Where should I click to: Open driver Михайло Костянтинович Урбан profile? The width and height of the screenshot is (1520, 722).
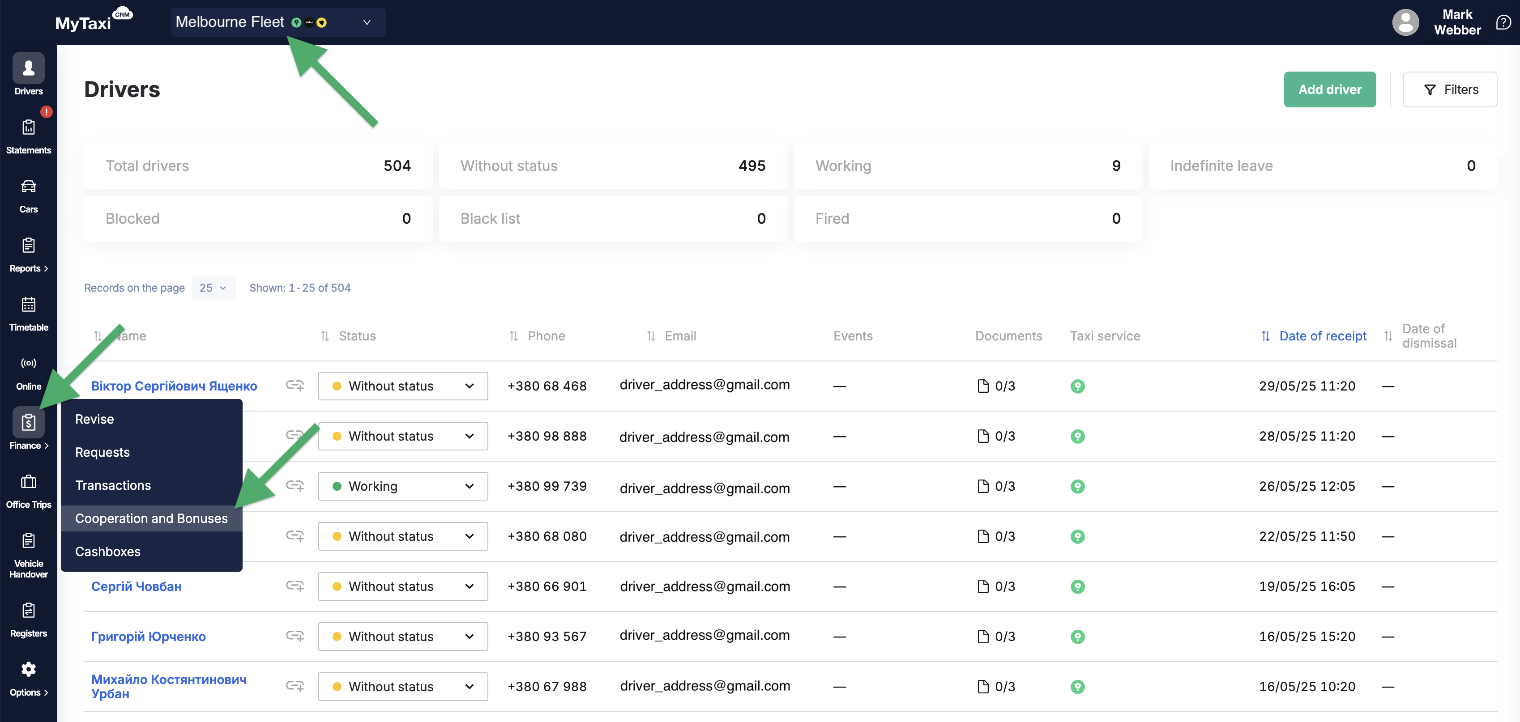coord(169,687)
